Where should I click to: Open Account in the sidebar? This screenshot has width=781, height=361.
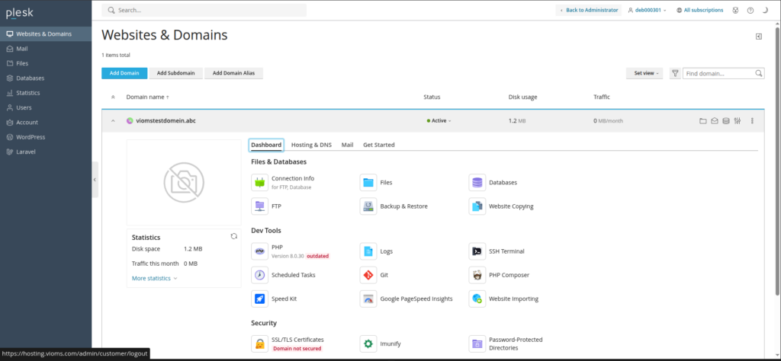click(46, 122)
